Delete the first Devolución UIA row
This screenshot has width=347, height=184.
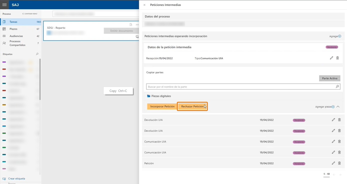click(339, 120)
